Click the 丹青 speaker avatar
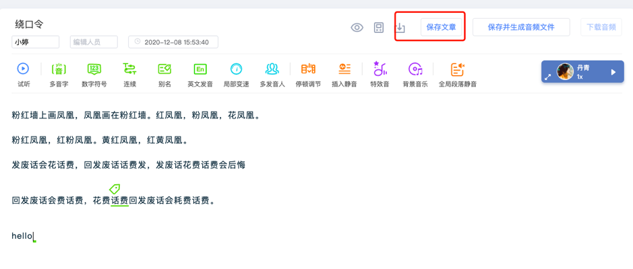The width and height of the screenshot is (633, 269). coord(565,72)
